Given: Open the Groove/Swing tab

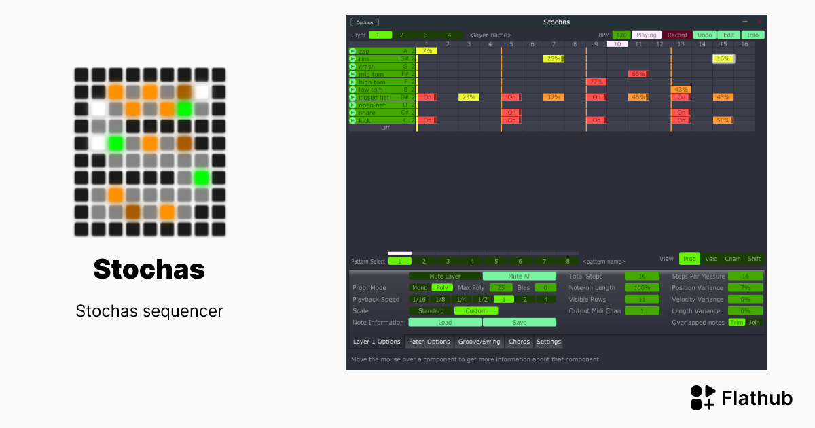Looking at the screenshot, I should click(479, 342).
